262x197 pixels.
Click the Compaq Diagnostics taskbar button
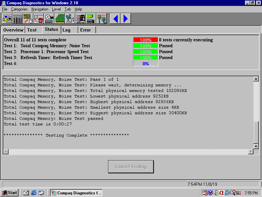point(76,193)
